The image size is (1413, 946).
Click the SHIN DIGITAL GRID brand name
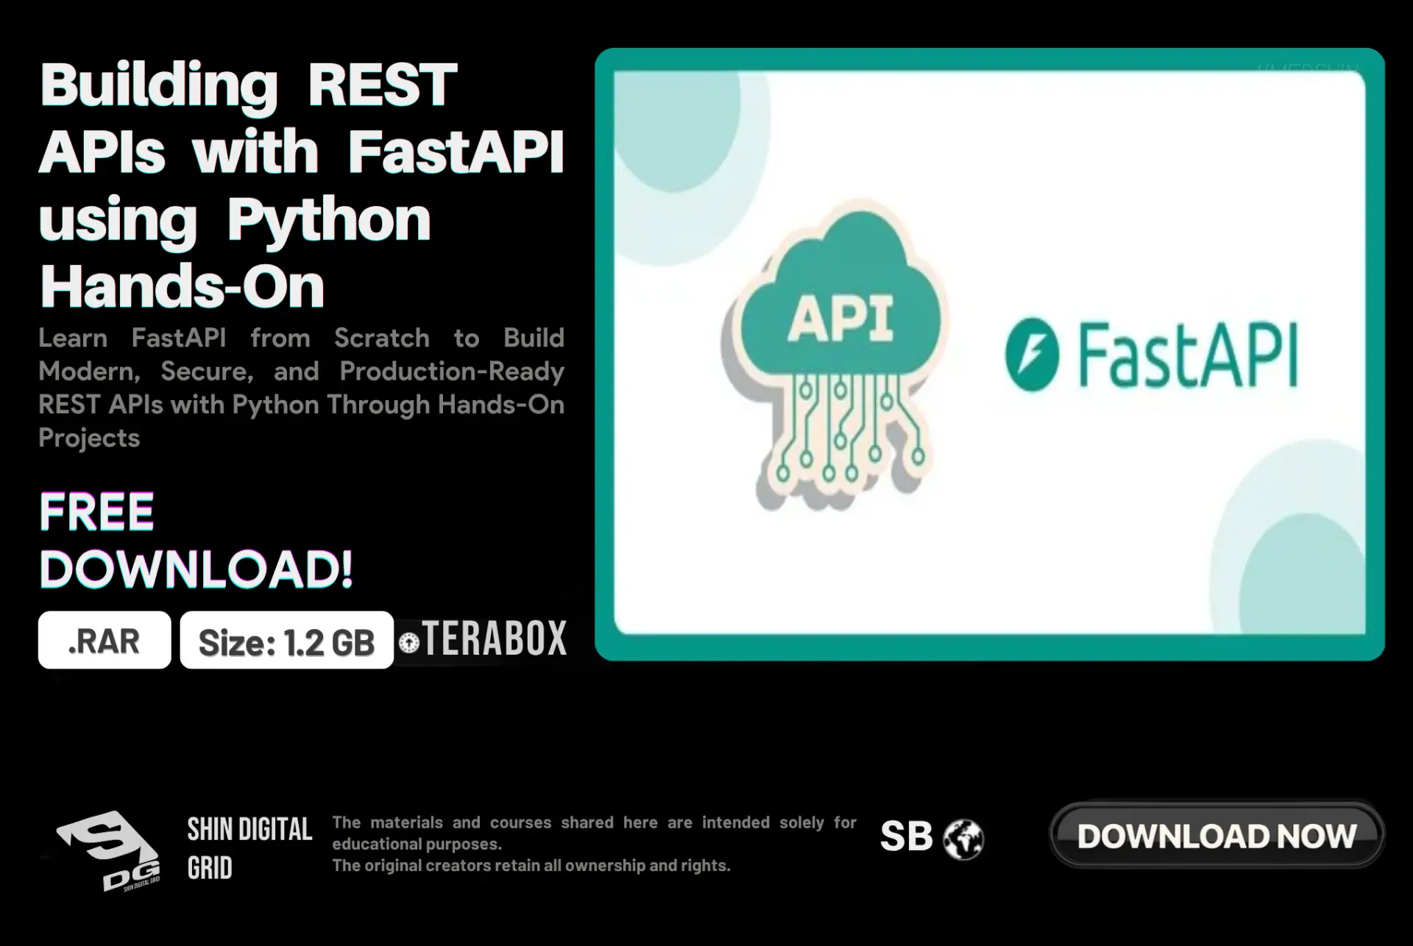pos(249,848)
